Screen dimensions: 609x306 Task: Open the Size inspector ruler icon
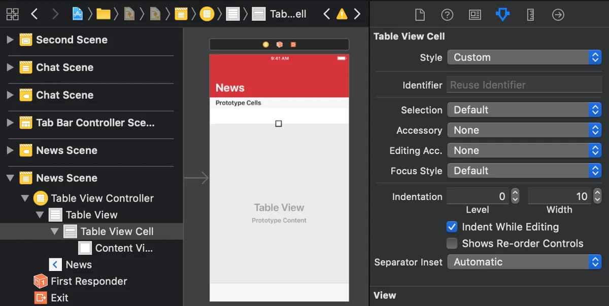click(530, 15)
